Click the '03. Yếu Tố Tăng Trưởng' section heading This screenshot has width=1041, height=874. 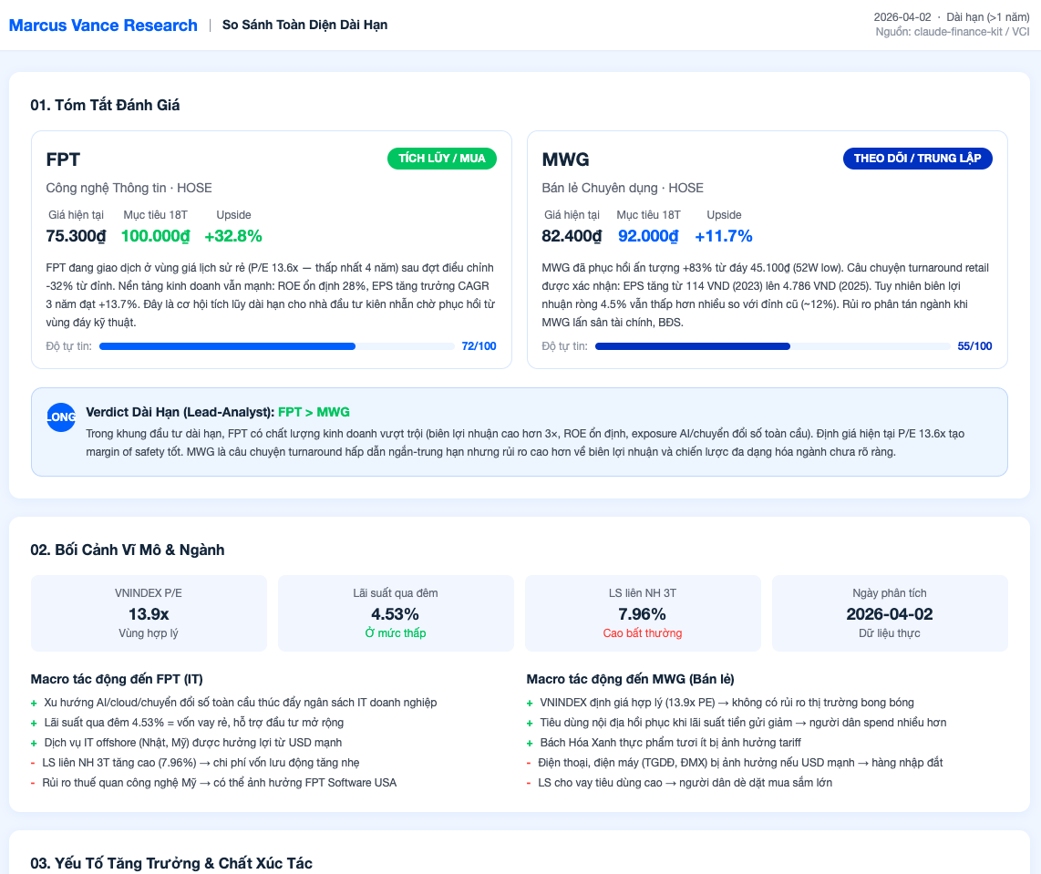[x=171, y=863]
